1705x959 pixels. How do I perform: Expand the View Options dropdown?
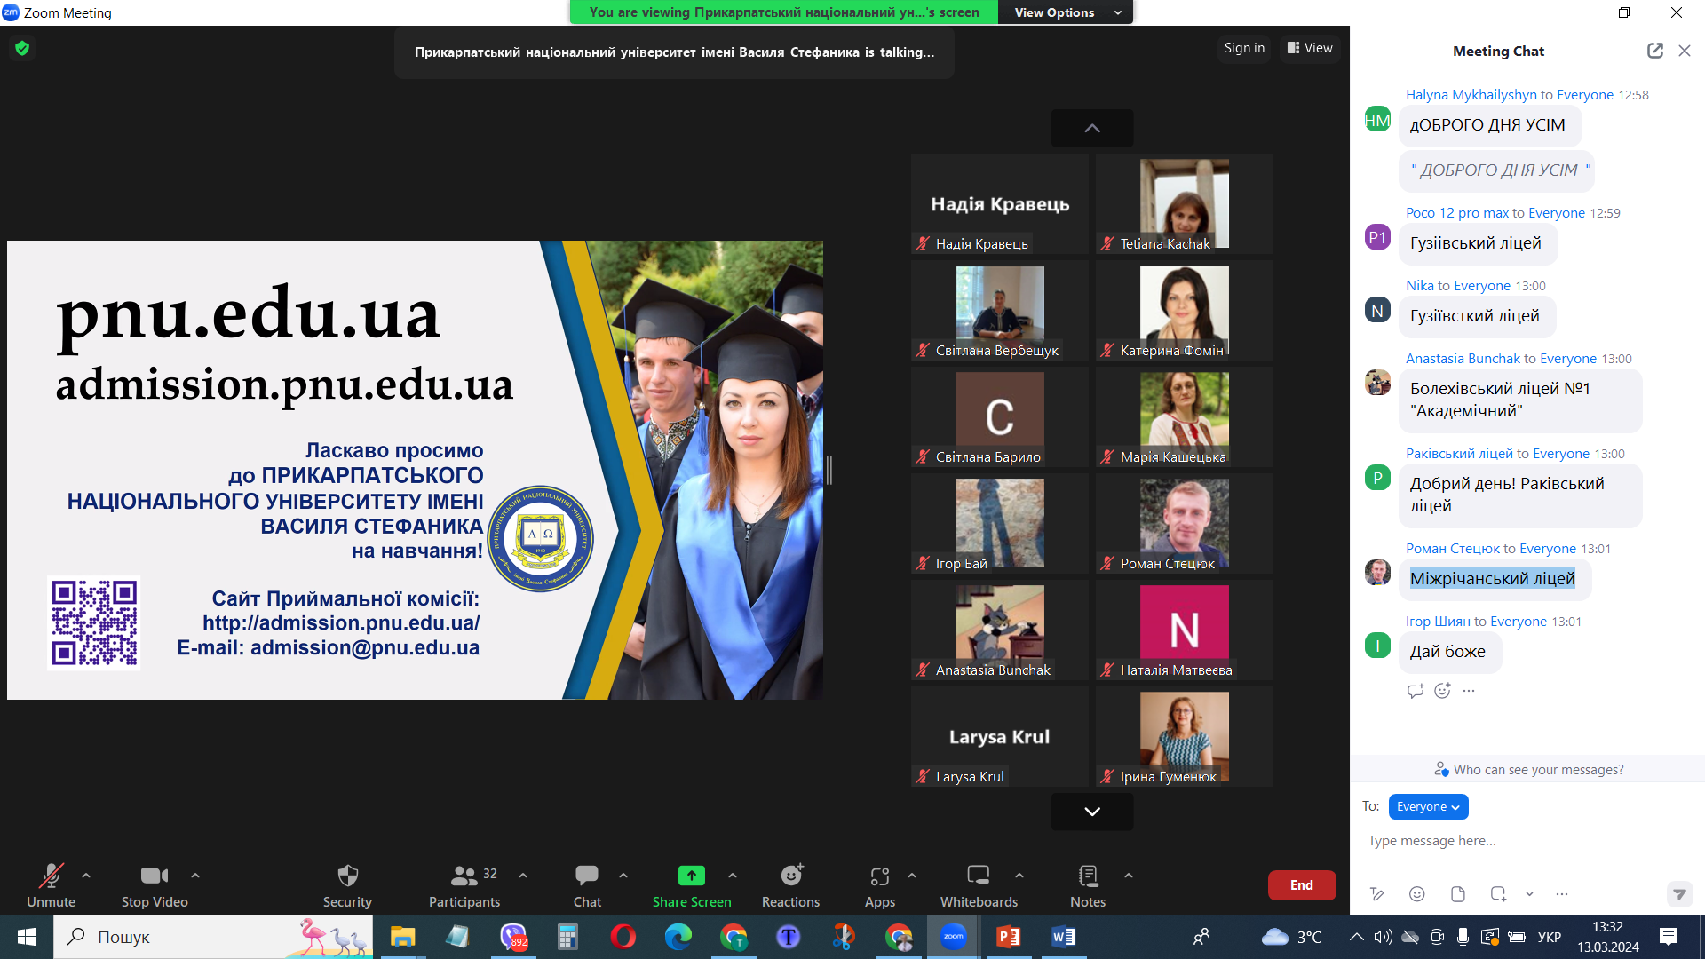[1066, 12]
